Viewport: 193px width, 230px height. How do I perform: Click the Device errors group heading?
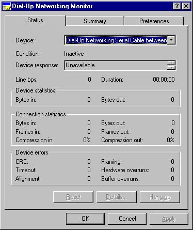pyautogui.click(x=32, y=152)
